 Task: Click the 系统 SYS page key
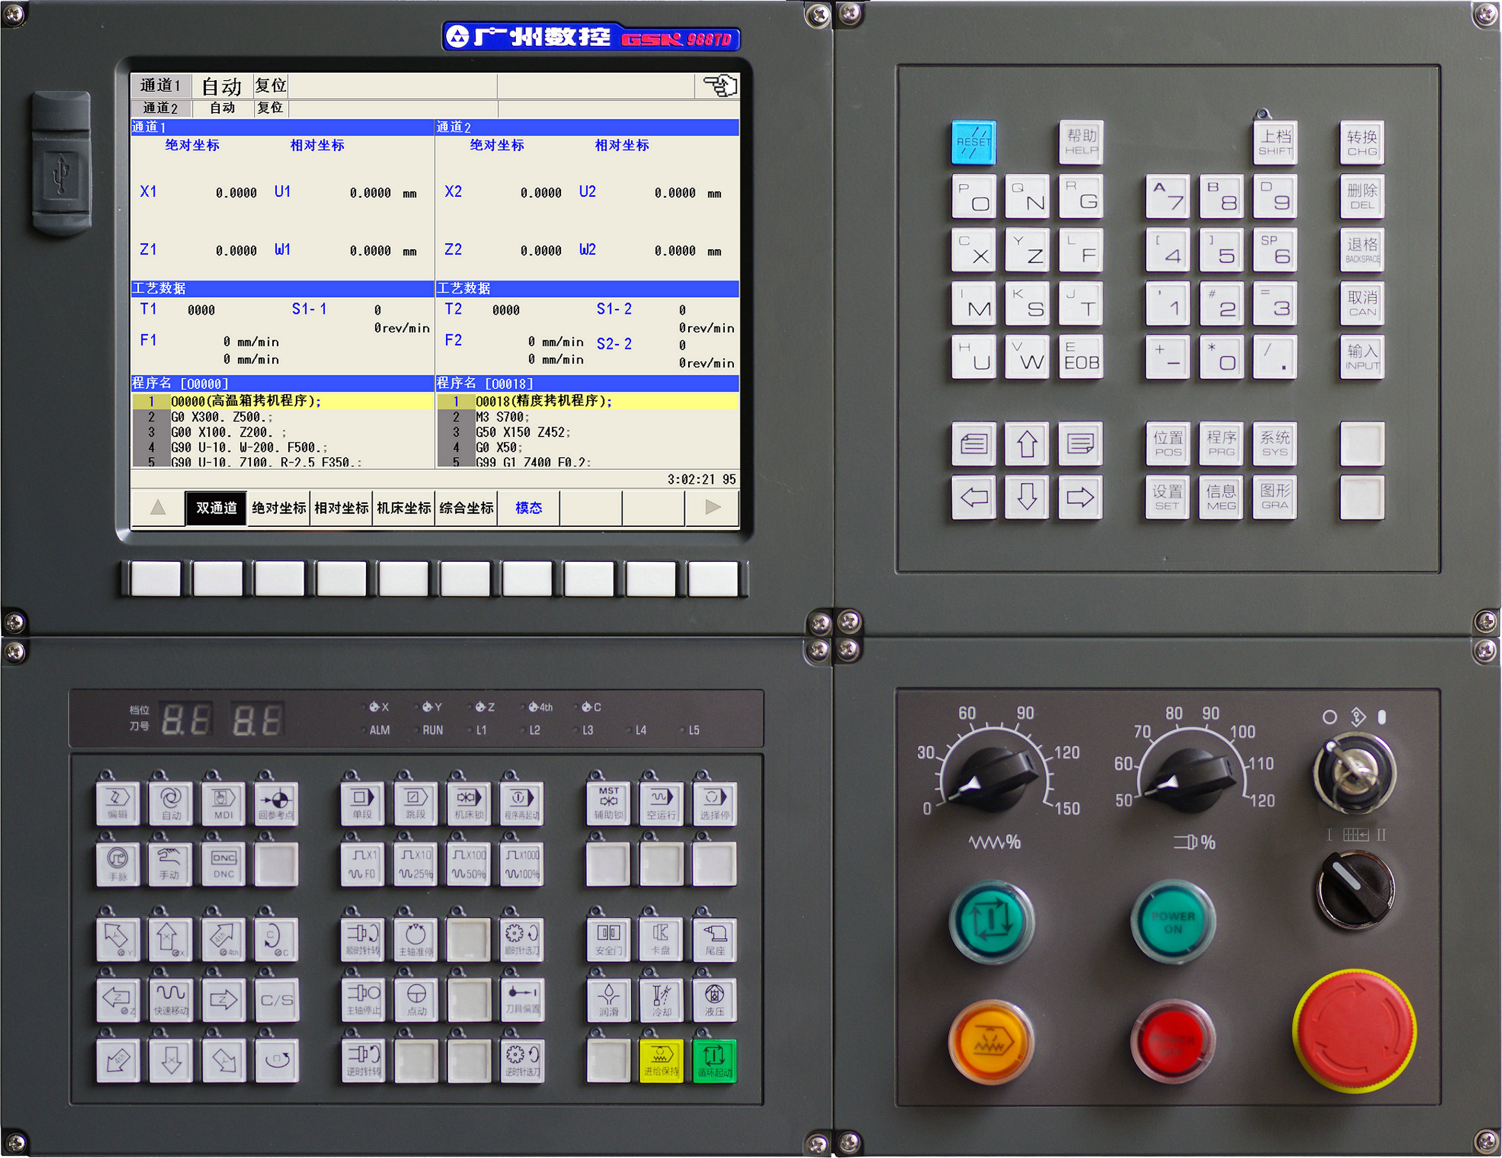pyautogui.click(x=1274, y=443)
